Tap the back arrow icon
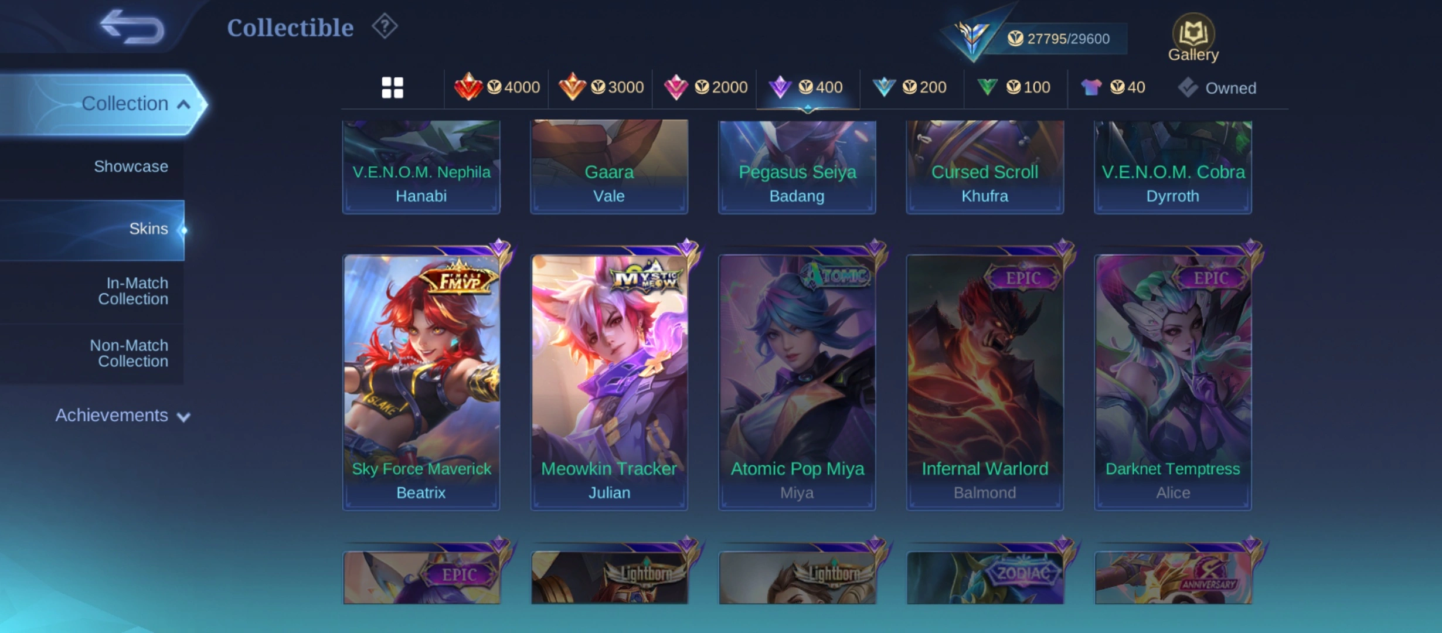 coord(132,27)
